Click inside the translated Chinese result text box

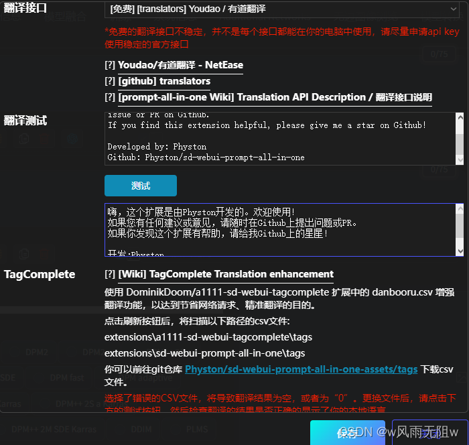(x=280, y=230)
